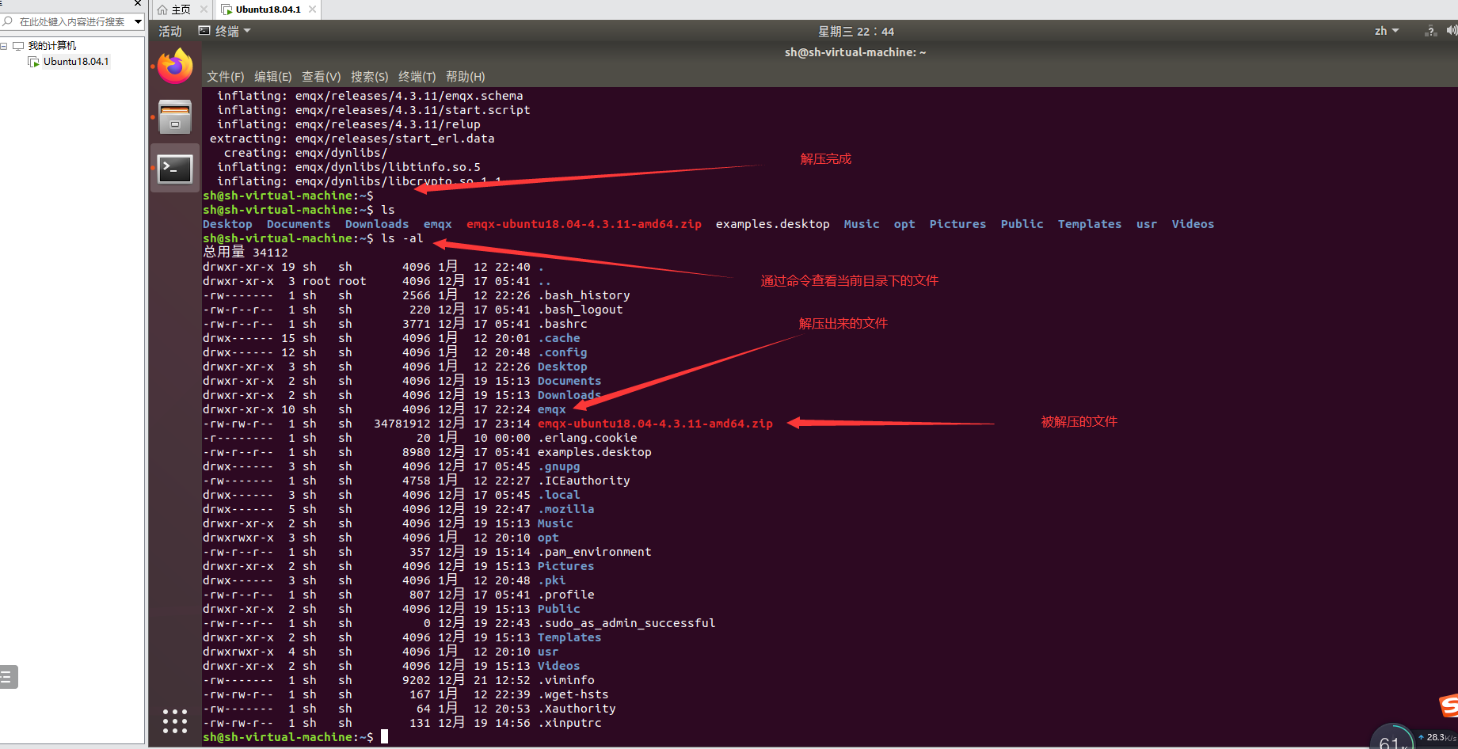Show applications grid in dock
The height and width of the screenshot is (749, 1458).
[175, 720]
